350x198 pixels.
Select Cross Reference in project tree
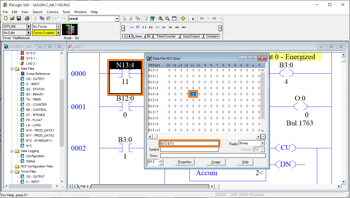[x=38, y=74]
